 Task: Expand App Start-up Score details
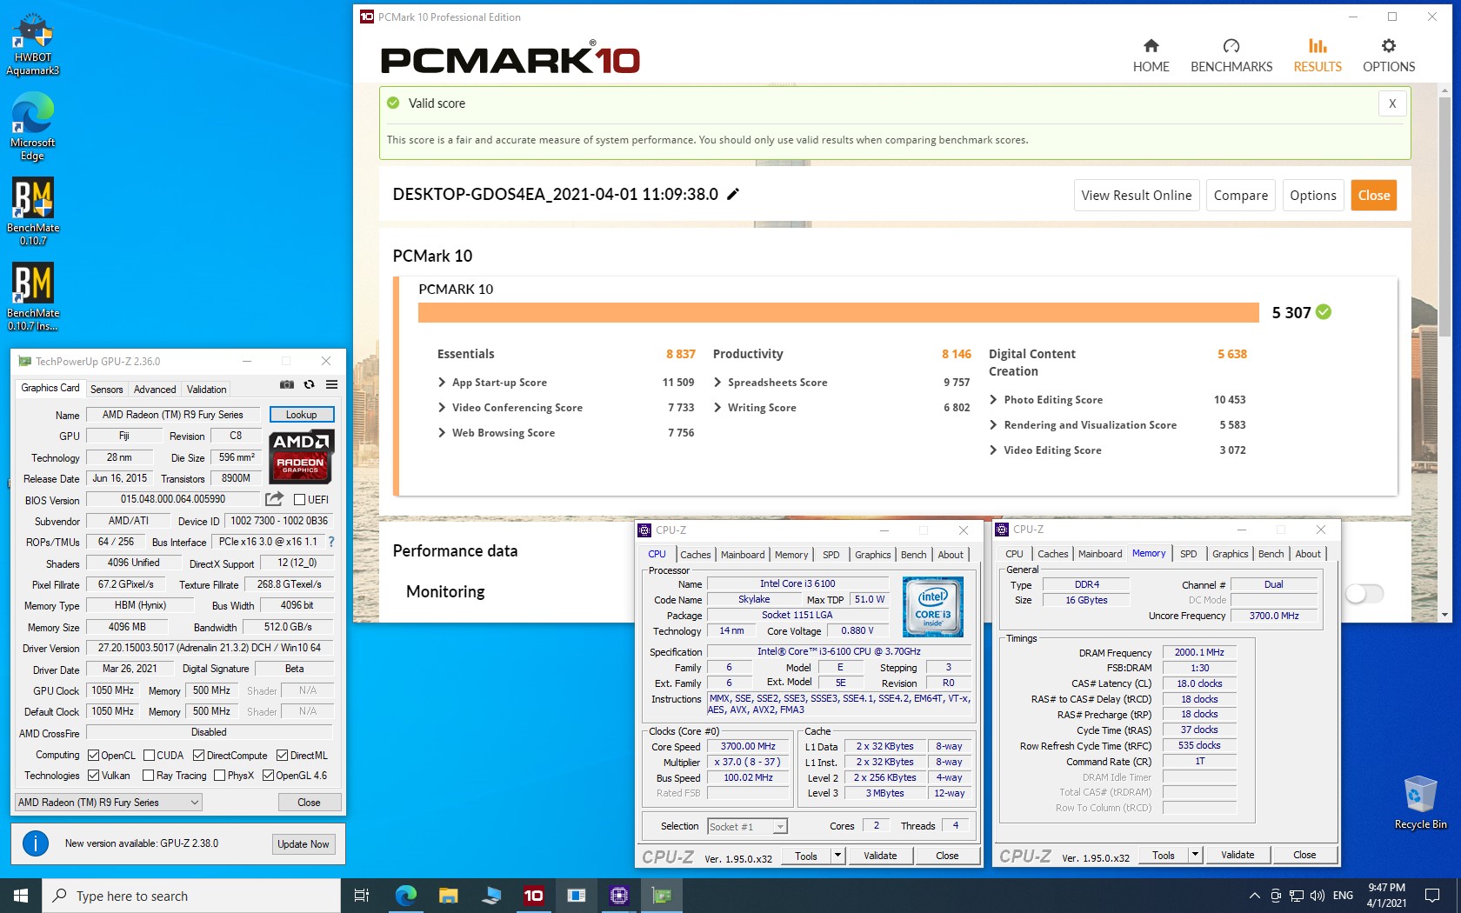point(442,383)
